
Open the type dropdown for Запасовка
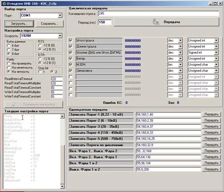[x=216, y=71]
